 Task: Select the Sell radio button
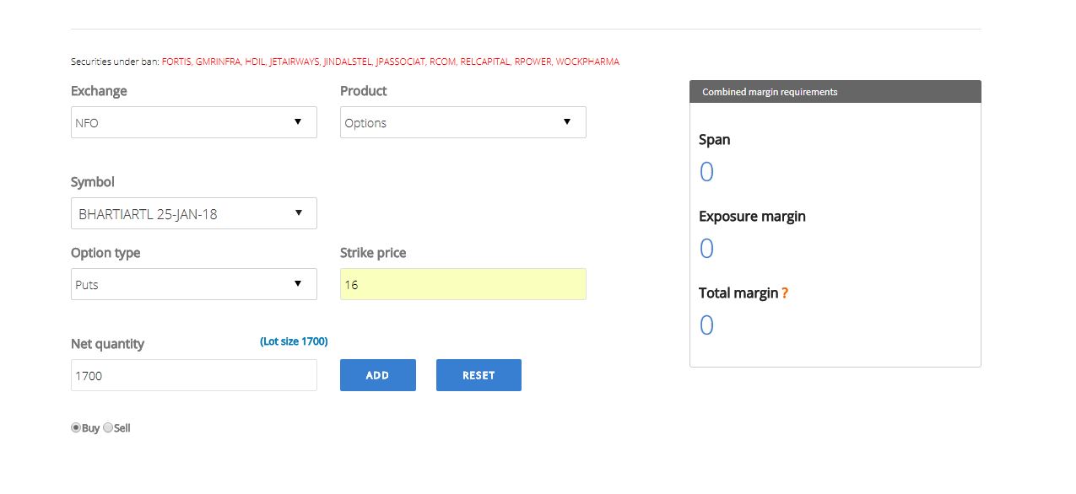(108, 428)
